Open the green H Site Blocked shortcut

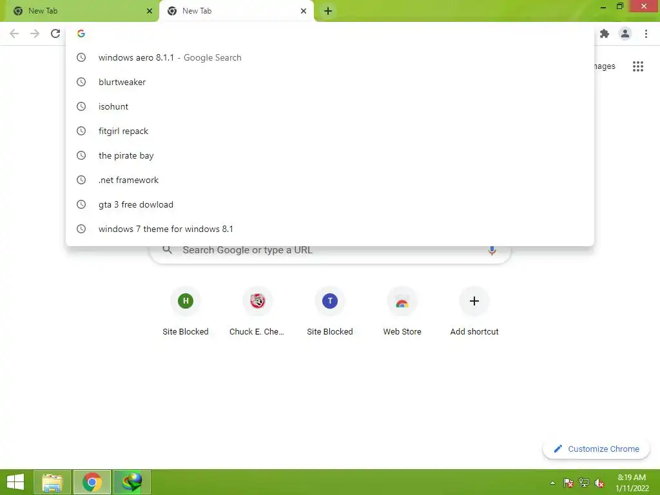click(186, 311)
